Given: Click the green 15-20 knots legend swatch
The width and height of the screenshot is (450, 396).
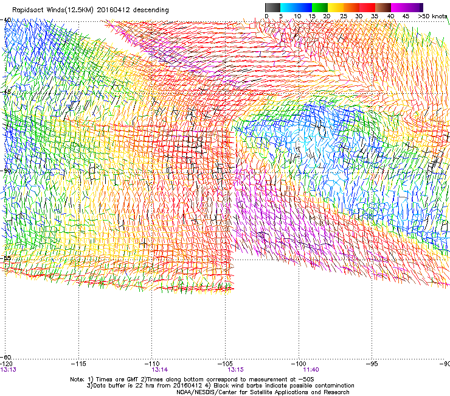Looking at the screenshot, I should pos(320,7).
